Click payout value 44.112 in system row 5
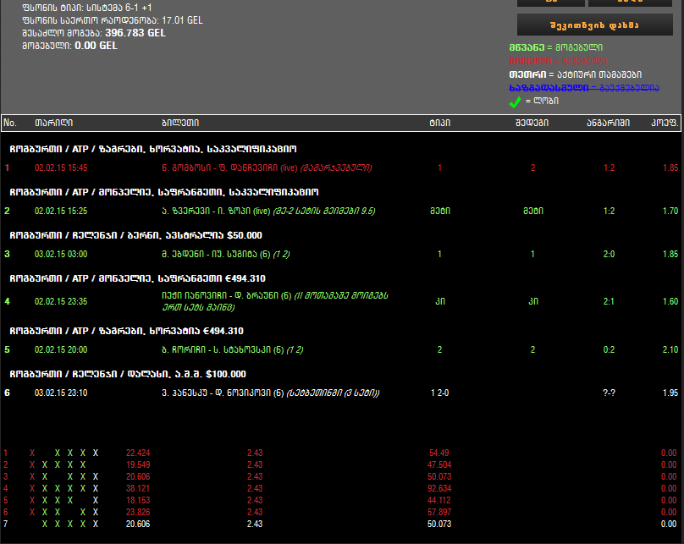The width and height of the screenshot is (684, 544). tap(439, 500)
